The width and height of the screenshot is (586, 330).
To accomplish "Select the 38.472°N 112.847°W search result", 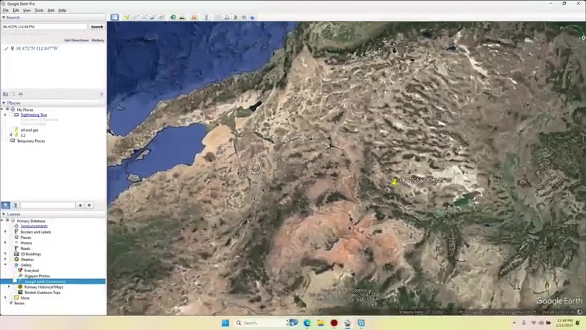I will tap(37, 48).
